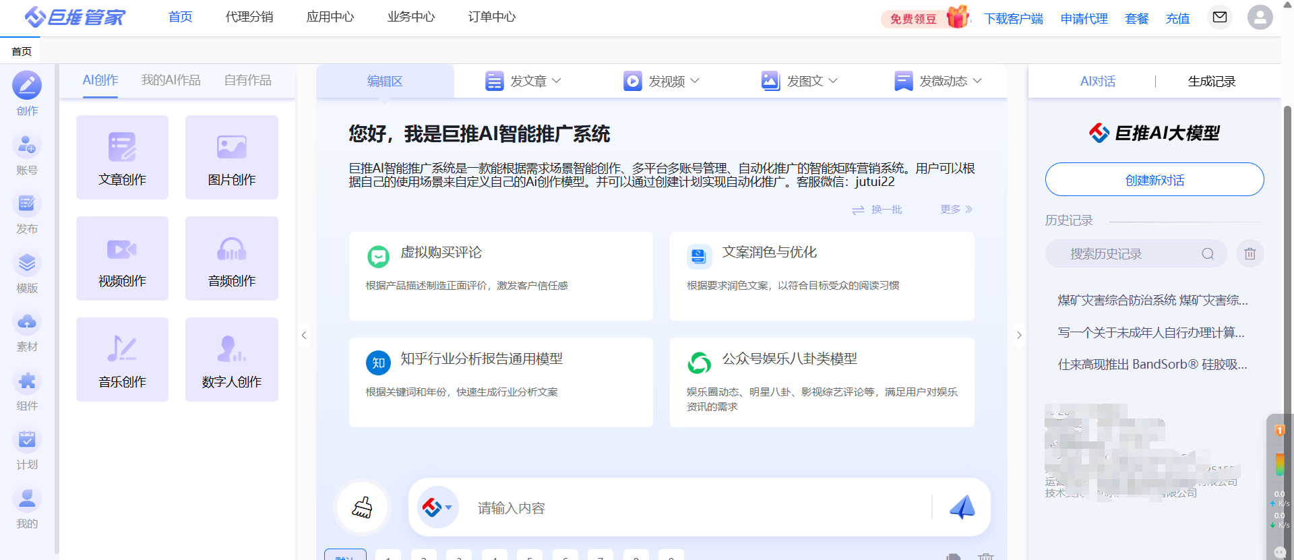
Task: Select the 编辑区 tab
Action: 385,81
